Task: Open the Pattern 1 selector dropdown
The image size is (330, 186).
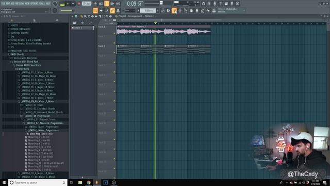Action: point(148,10)
